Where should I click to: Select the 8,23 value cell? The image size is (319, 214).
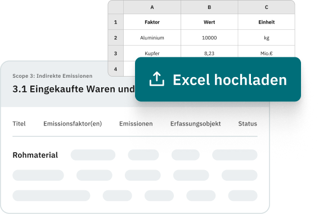tap(209, 52)
